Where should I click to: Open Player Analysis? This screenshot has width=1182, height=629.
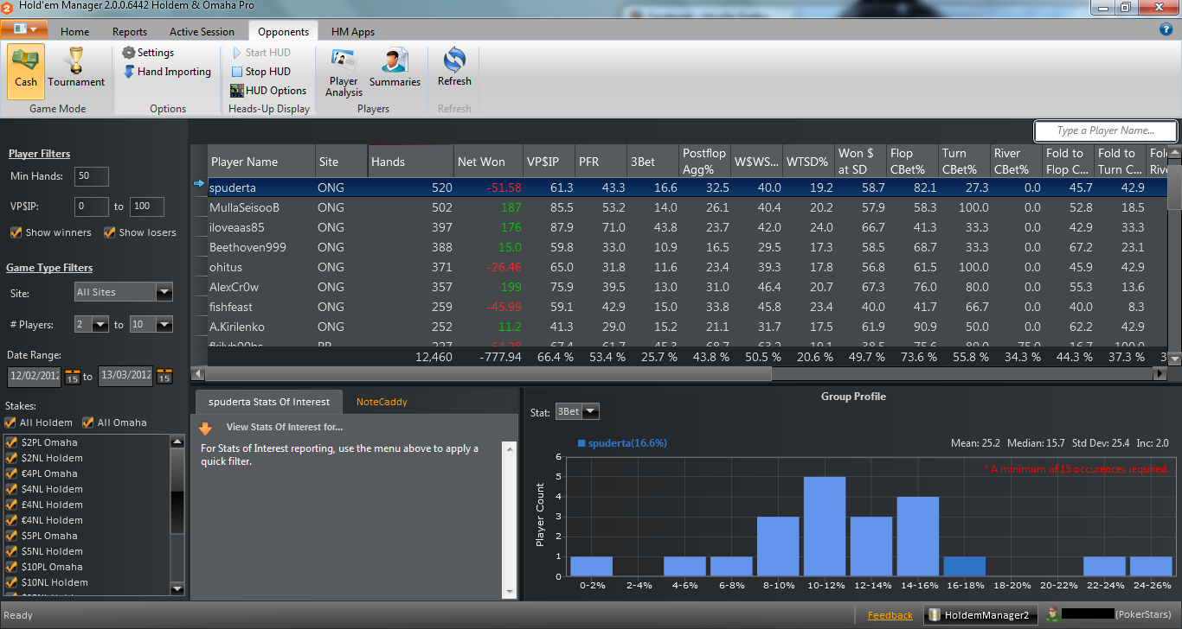344,73
